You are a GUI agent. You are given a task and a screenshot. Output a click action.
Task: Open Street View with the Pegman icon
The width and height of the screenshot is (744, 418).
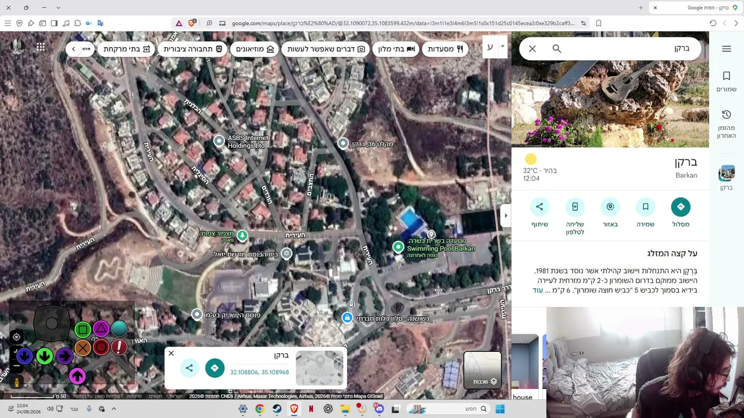coord(16,381)
